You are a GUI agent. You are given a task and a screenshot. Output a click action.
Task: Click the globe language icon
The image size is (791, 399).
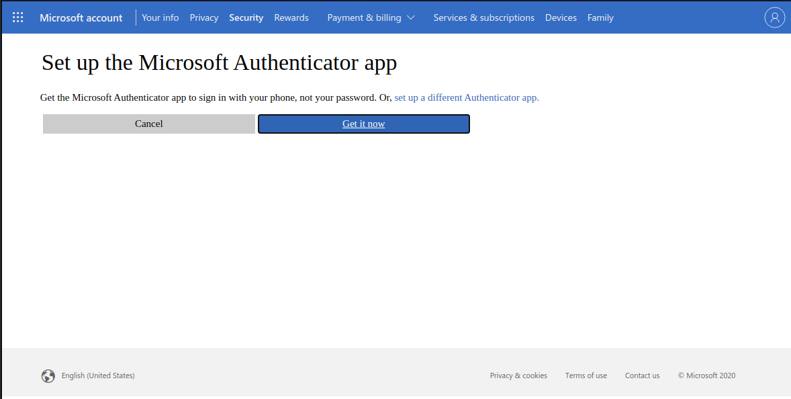pos(48,375)
